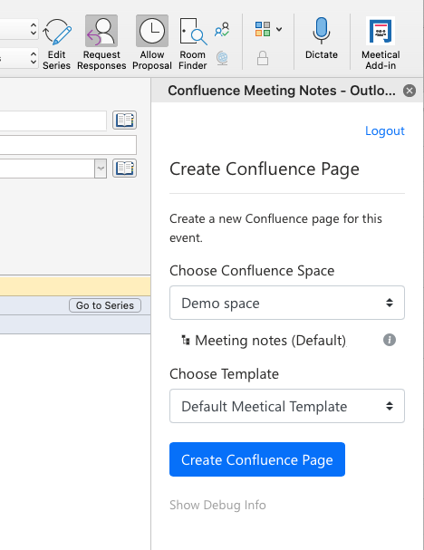Click the Logout link
424x550 pixels.
click(385, 130)
